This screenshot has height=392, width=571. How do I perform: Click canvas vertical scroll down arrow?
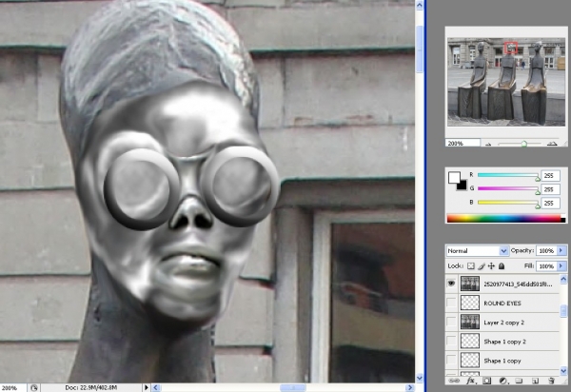(420, 378)
